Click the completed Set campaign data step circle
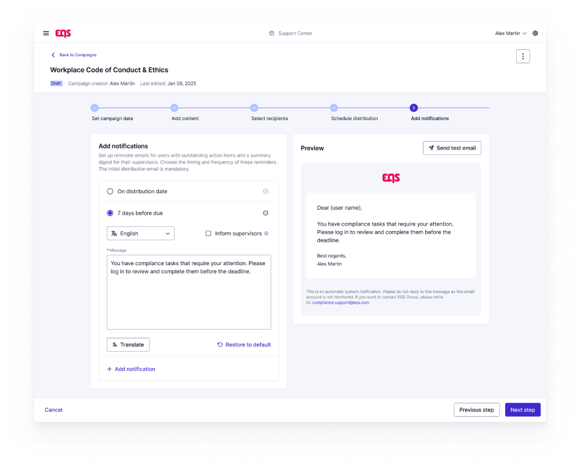The image size is (580, 466). [x=95, y=108]
